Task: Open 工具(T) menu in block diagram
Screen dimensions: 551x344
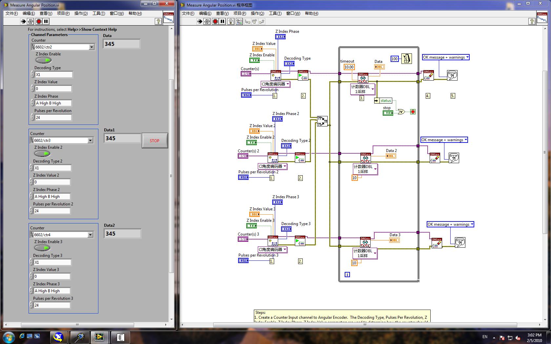Action: [275, 13]
